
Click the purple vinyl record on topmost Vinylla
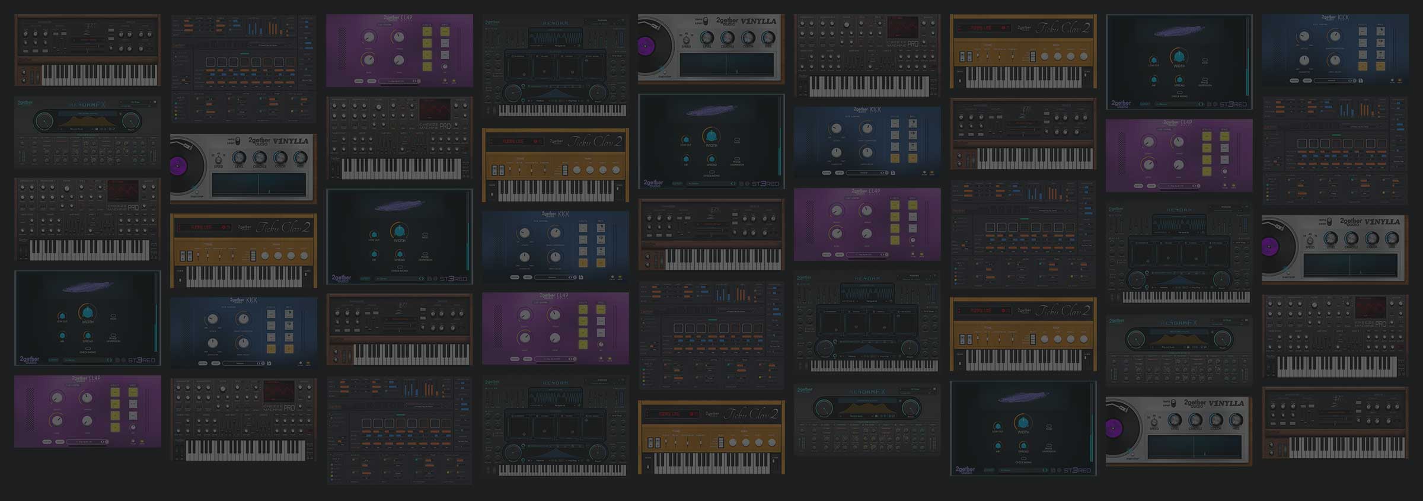pos(648,46)
